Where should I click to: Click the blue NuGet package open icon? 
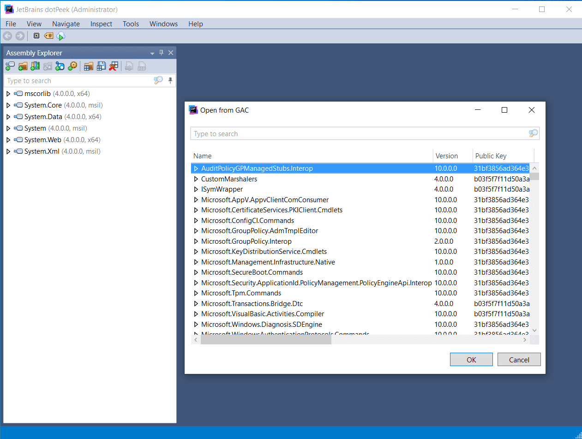point(60,66)
